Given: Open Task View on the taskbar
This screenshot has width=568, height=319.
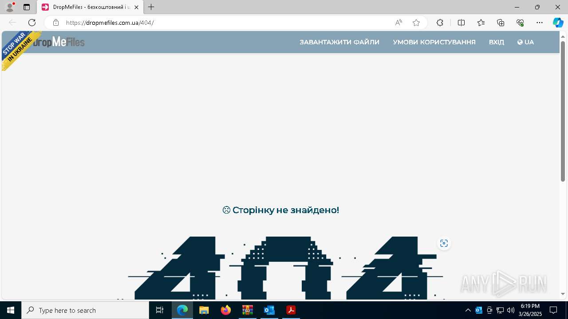Looking at the screenshot, I should pos(160,310).
